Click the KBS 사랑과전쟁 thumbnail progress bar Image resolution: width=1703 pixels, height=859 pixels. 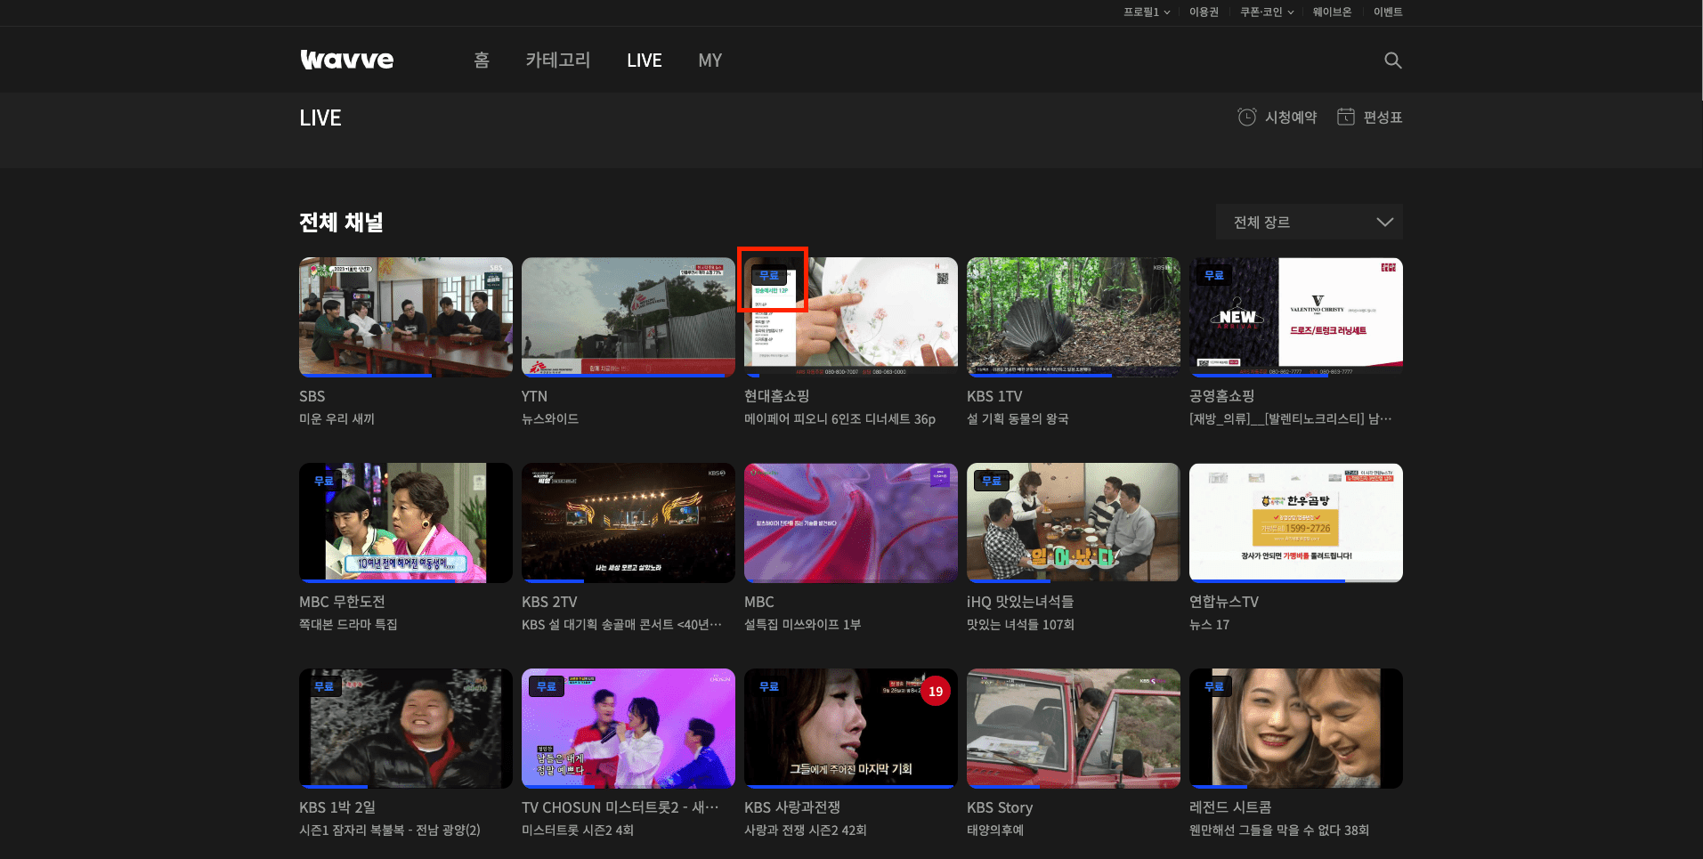851,787
